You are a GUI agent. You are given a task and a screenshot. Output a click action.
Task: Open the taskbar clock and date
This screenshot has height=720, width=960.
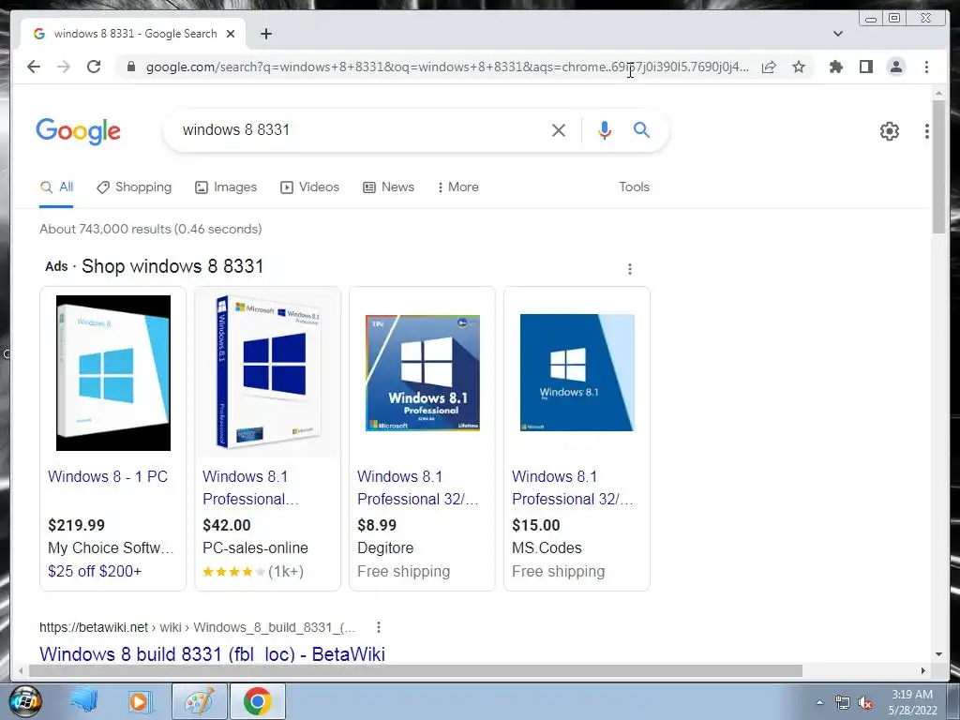coord(912,702)
